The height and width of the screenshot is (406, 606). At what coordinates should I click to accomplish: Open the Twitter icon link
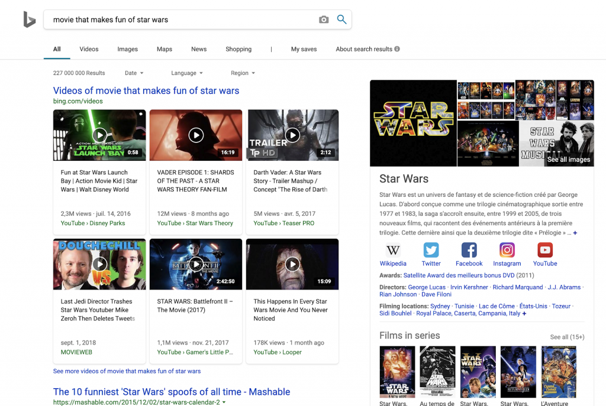pyautogui.click(x=431, y=250)
